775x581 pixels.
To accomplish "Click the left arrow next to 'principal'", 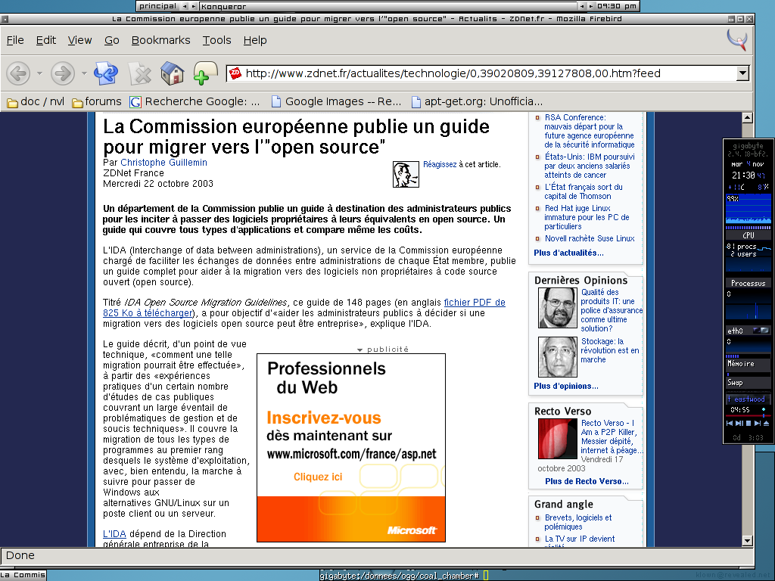I will click(x=185, y=6).
